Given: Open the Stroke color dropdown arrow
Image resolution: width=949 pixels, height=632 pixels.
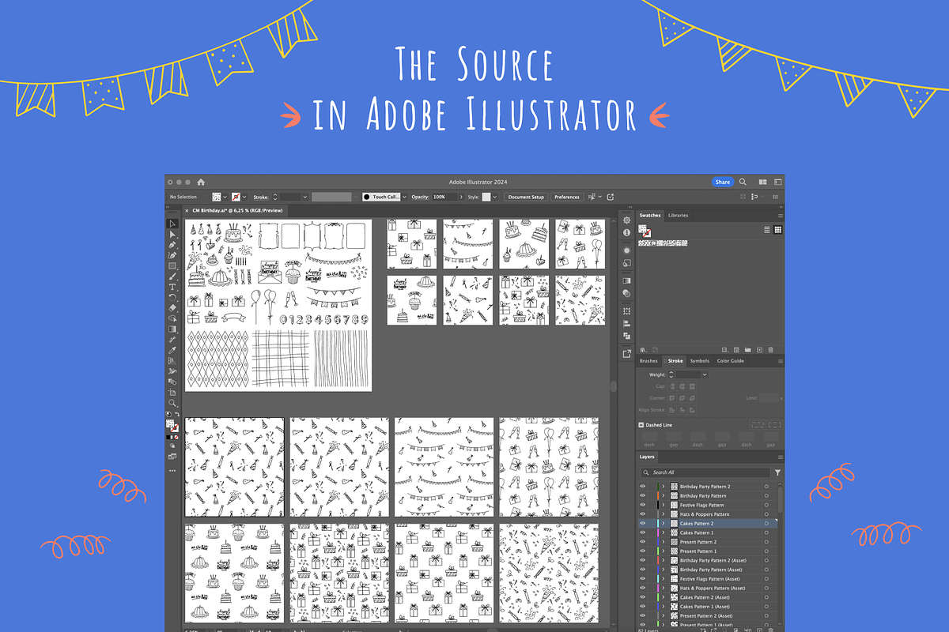Looking at the screenshot, I should tap(244, 197).
